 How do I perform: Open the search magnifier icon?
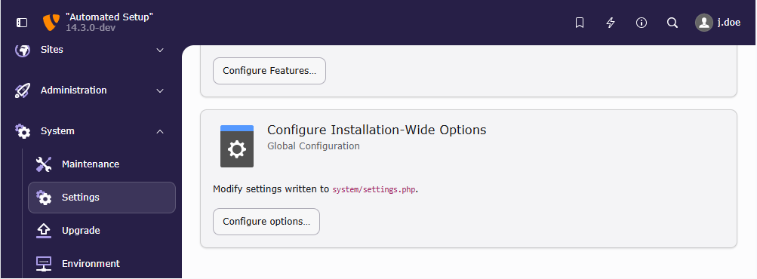(x=672, y=23)
